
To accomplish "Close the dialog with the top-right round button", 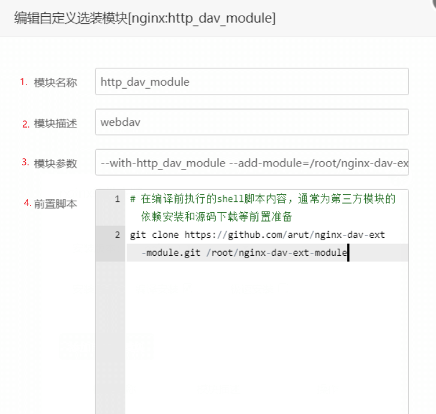I will [432, 3].
